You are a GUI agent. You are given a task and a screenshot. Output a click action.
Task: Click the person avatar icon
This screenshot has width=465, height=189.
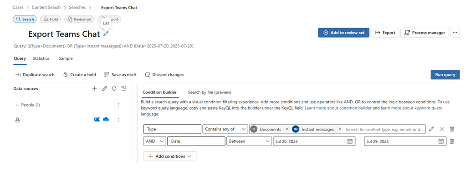[17, 120]
